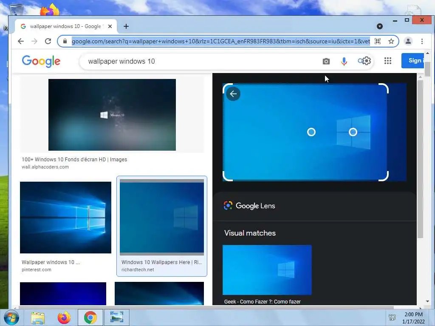Select the address bar URL
The width and height of the screenshot is (435, 326).
click(220, 41)
